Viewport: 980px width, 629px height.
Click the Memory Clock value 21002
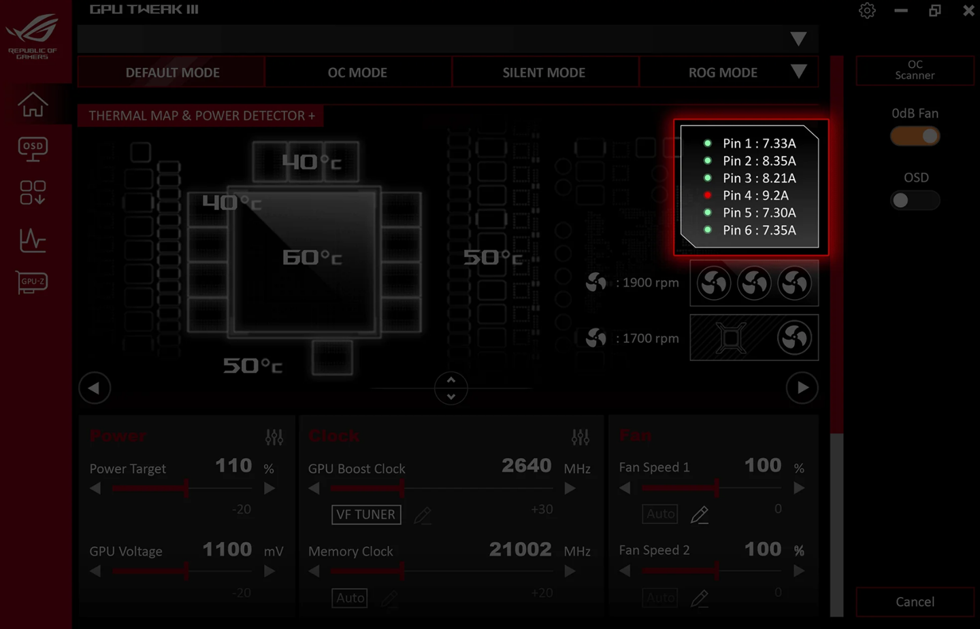coord(521,549)
